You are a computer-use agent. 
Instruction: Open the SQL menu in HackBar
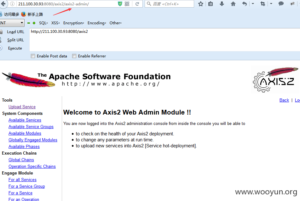pos(43,23)
